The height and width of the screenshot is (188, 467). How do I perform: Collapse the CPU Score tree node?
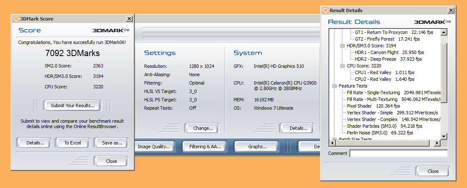343,66
